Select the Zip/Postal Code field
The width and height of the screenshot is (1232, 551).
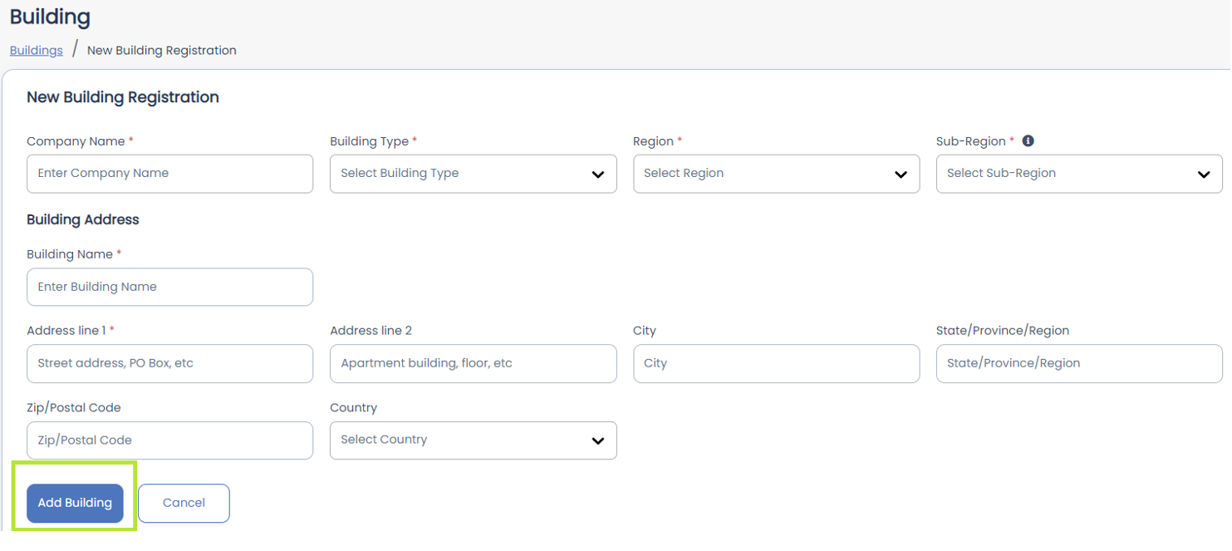[169, 440]
